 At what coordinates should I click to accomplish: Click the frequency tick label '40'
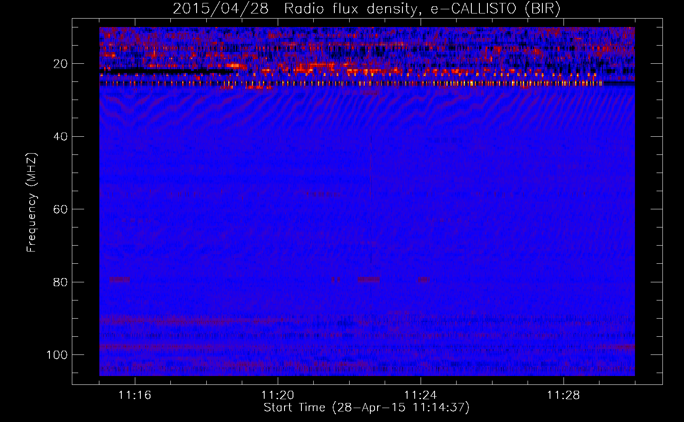coord(60,137)
